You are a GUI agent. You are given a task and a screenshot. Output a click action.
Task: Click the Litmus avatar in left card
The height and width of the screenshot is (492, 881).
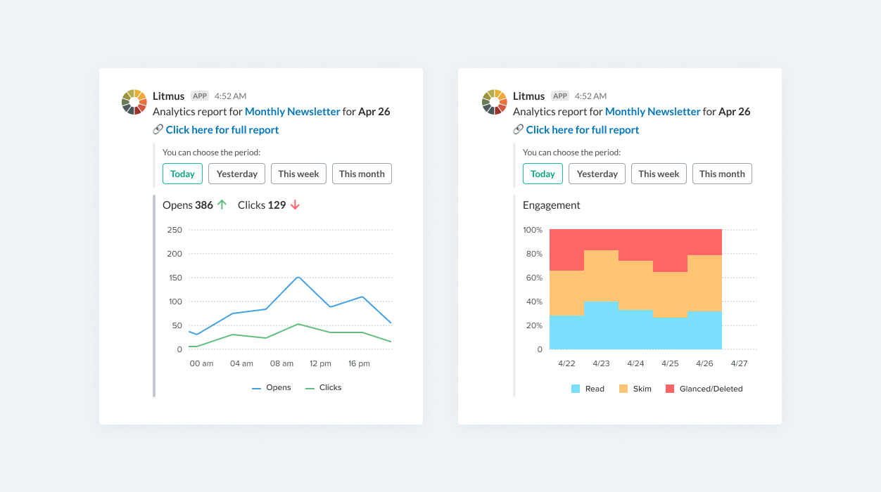click(134, 102)
